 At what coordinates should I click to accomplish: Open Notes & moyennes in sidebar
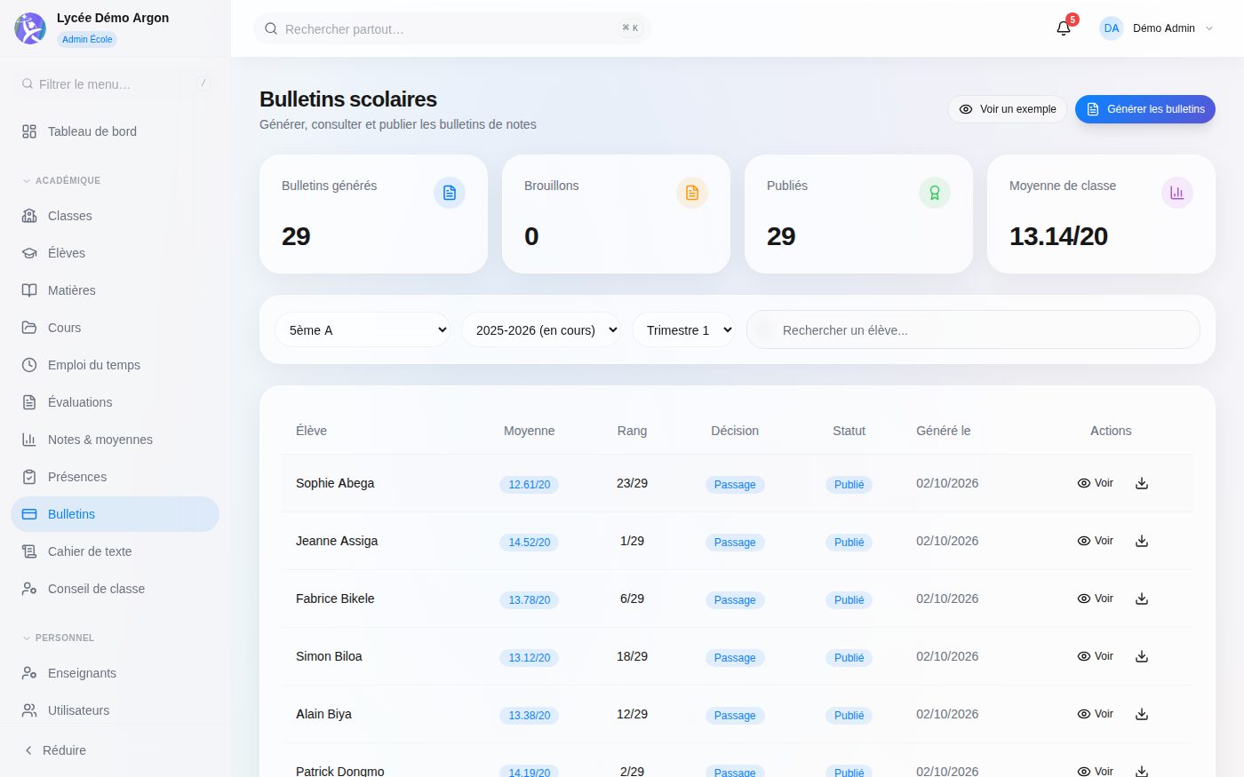[x=115, y=440]
